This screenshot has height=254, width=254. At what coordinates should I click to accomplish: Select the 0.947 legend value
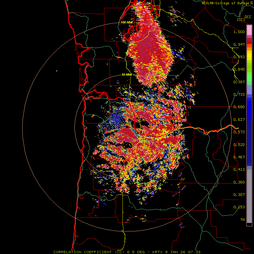pos(239,44)
